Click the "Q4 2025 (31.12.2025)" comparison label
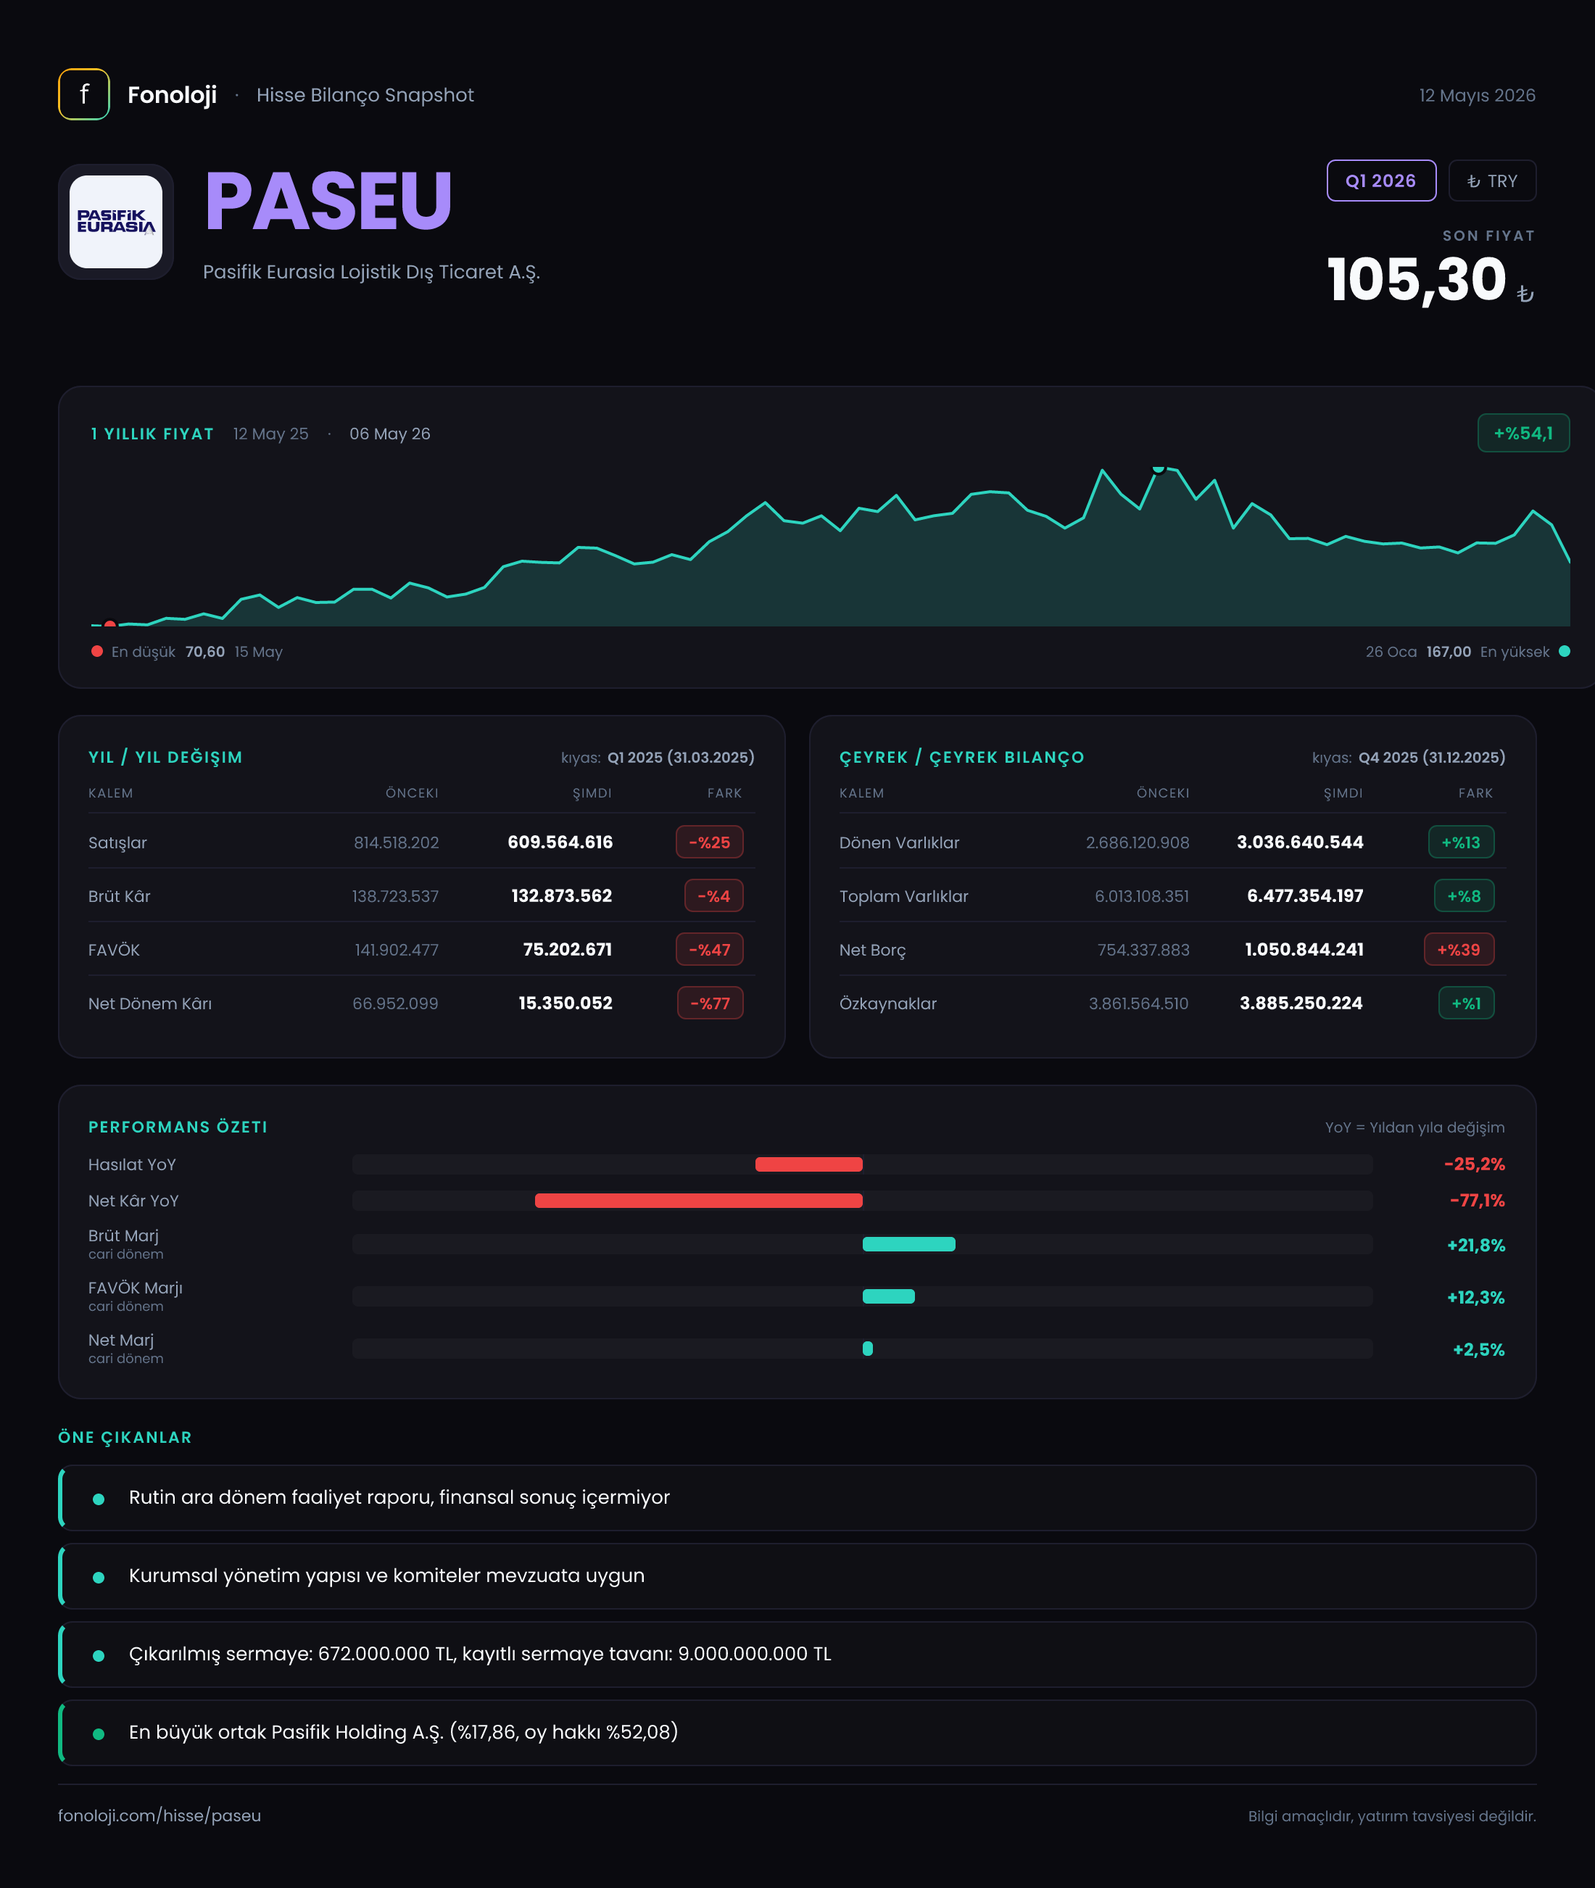This screenshot has width=1595, height=1888. [1431, 757]
